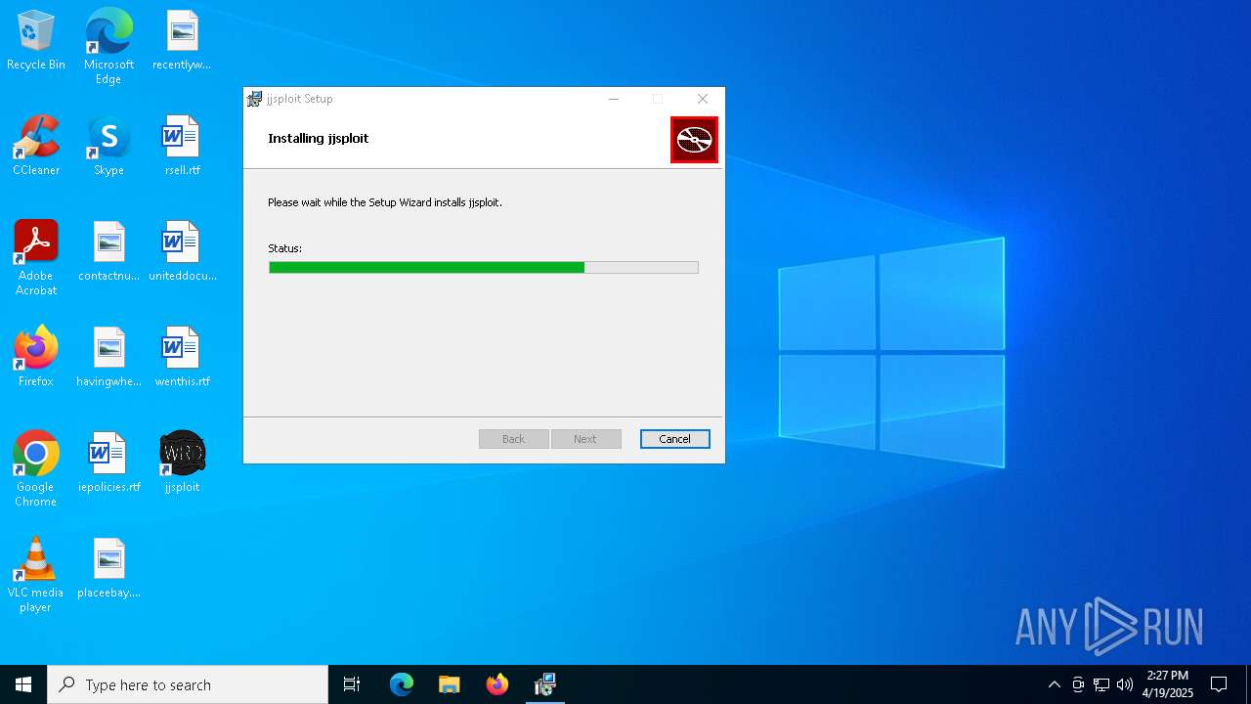Open the volume control tray icon
The image size is (1251, 704).
(1125, 684)
